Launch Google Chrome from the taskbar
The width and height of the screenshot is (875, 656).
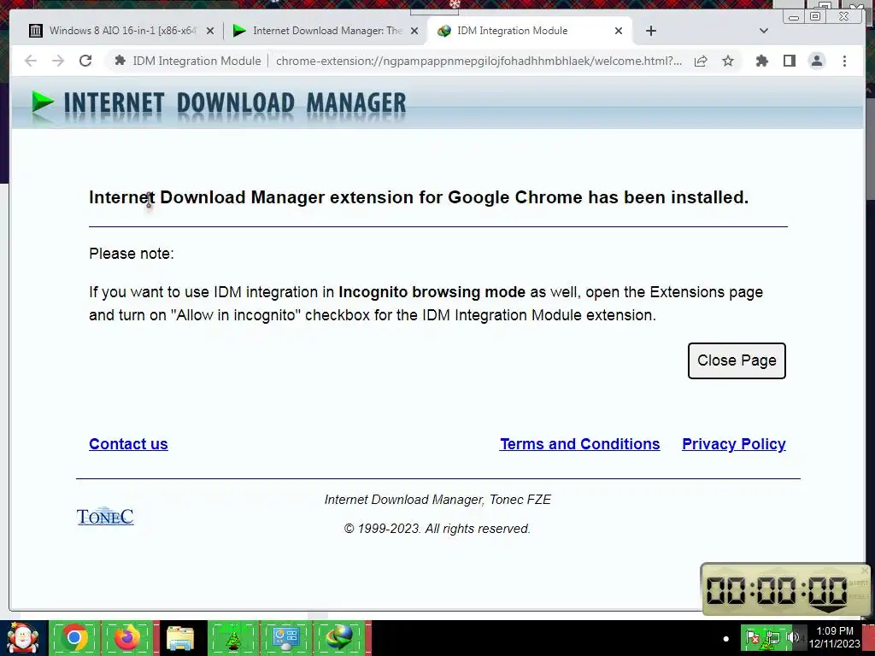[74, 639]
